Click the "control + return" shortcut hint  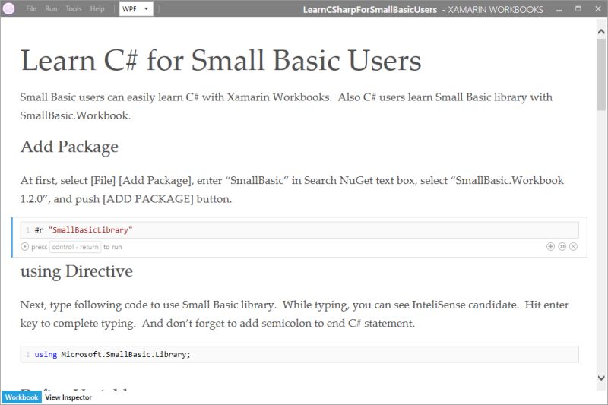(75, 247)
